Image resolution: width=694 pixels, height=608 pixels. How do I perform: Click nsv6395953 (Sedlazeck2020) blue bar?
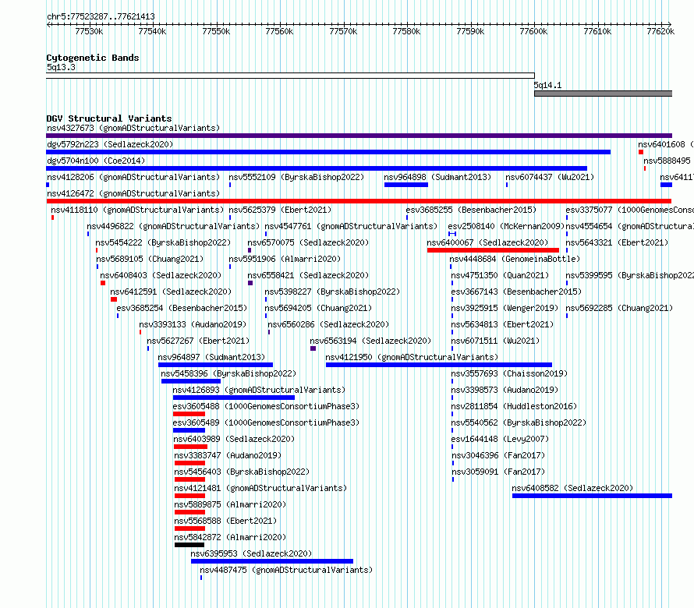point(272,561)
